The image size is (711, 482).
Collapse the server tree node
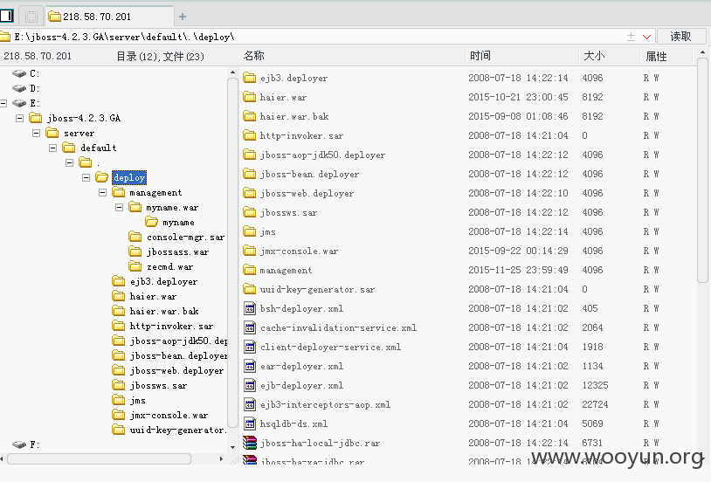coord(37,133)
